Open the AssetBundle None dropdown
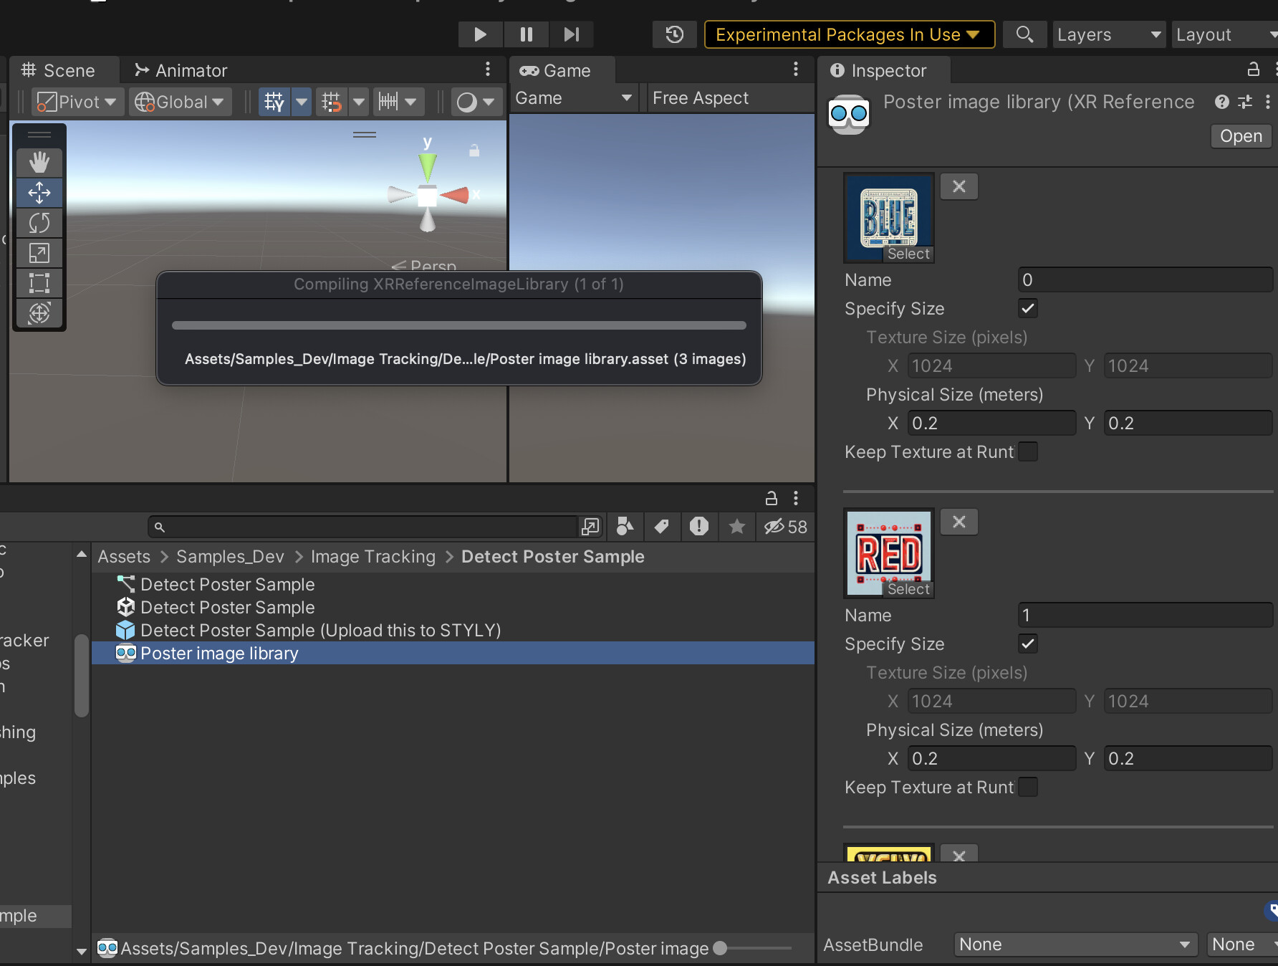1278x966 pixels. [x=1074, y=944]
